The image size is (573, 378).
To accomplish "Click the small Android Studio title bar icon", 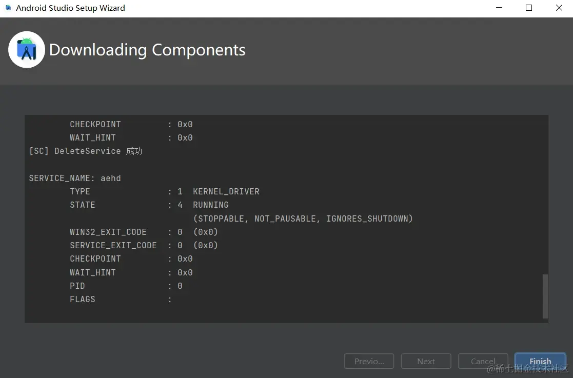I will (x=8, y=8).
